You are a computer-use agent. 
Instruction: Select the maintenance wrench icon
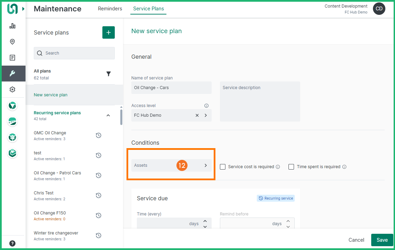(x=12, y=74)
